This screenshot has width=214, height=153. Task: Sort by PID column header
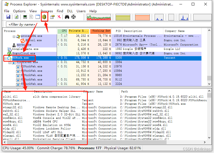click(117, 31)
